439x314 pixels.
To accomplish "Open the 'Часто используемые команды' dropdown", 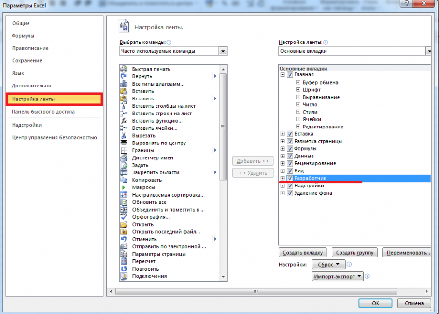I will (x=223, y=51).
